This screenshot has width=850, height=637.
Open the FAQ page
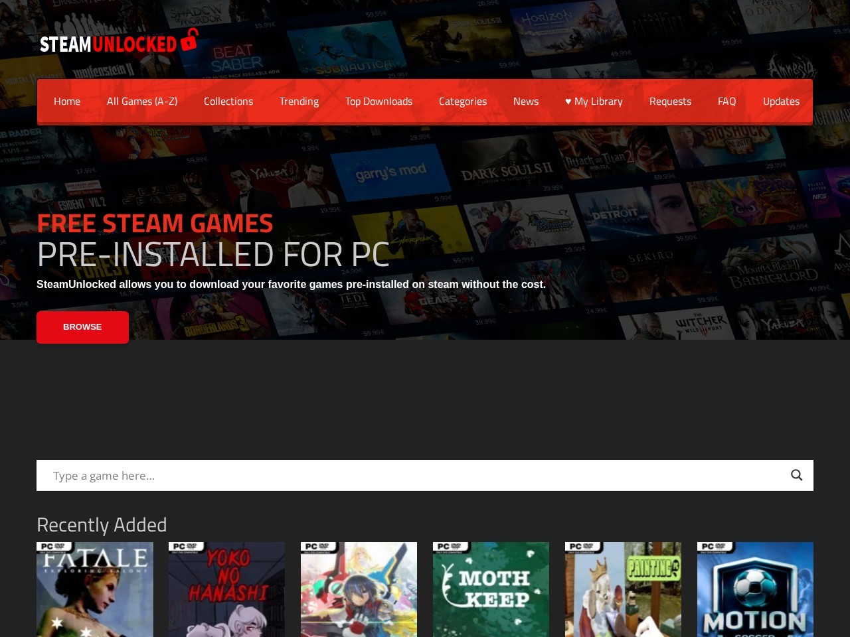726,102
